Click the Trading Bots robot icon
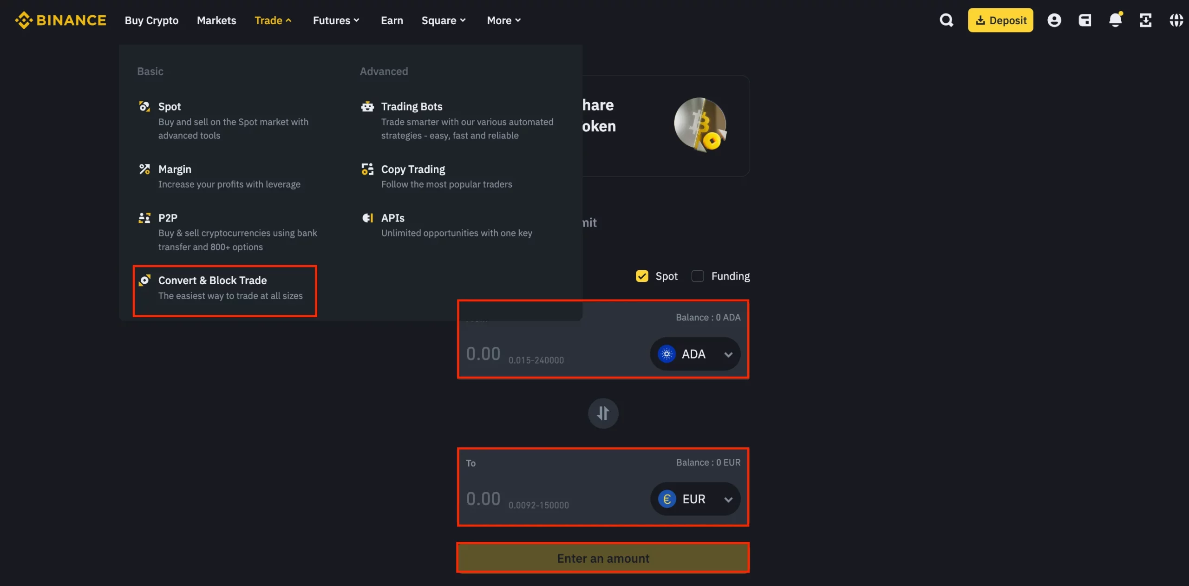This screenshot has width=1189, height=586. (x=367, y=106)
